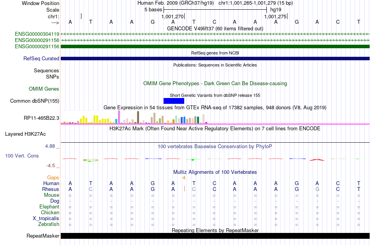This screenshot has height=245, width=370.
Task: Open the OMIM Gene Phenotypes track title
Action: pyautogui.click(x=215, y=83)
